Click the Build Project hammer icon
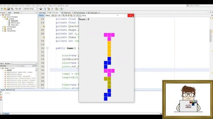Image resolution: width=213 pixels, height=119 pixels. [x=45, y=9]
